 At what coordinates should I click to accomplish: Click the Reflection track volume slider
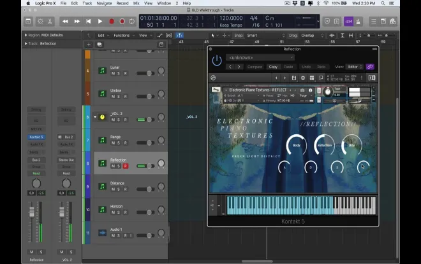(x=145, y=166)
